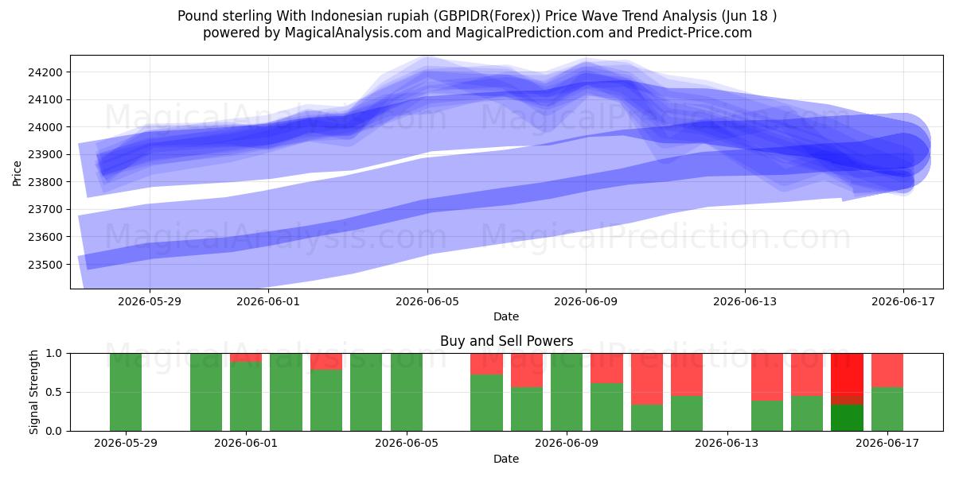Click 2026-06-01 on the price chart axis
This screenshot has width=955, height=477.
coord(269,301)
